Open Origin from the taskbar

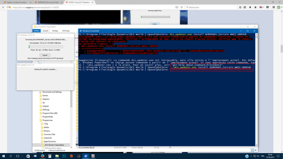coord(71,156)
